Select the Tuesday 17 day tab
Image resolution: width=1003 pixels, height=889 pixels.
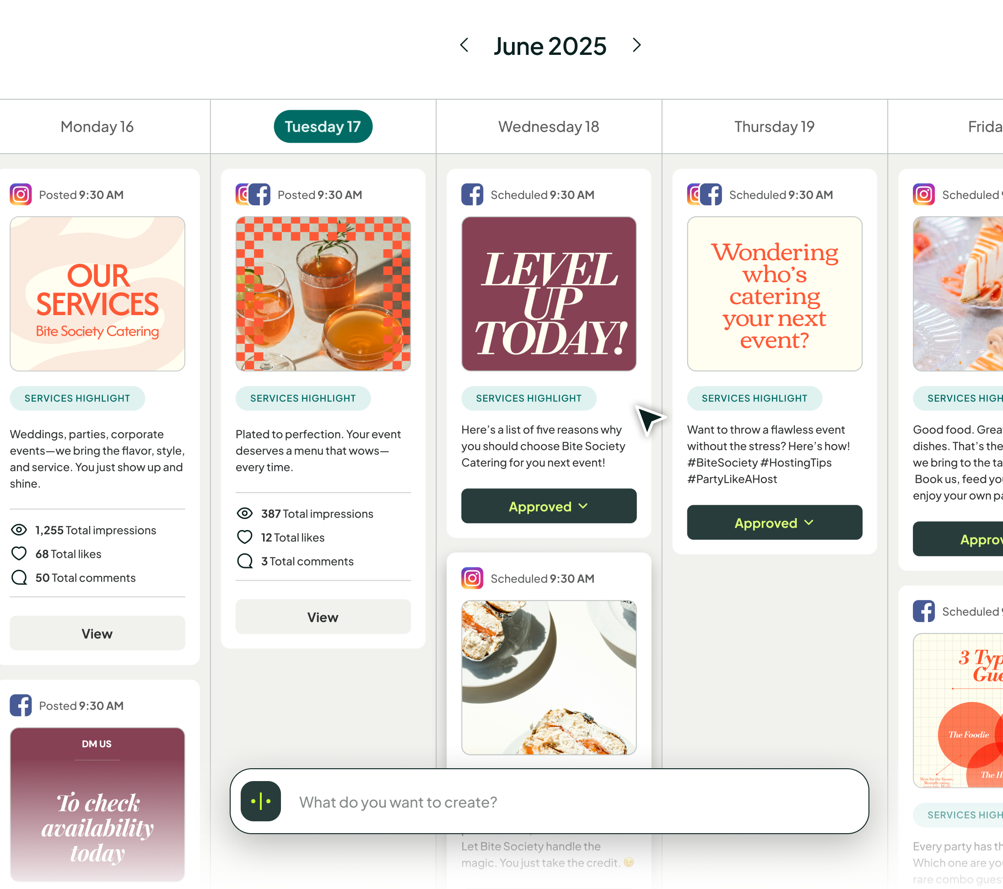[x=323, y=127]
